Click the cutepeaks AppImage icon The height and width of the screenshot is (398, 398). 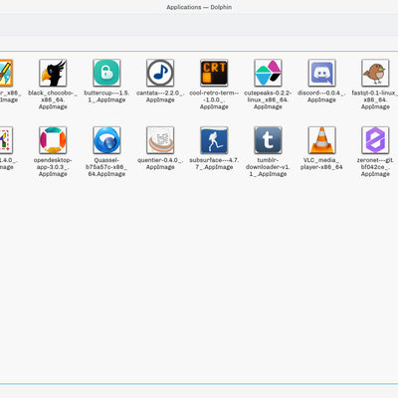click(x=268, y=73)
